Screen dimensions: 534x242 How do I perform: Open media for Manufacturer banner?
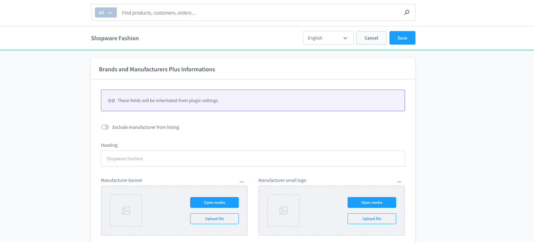(214, 202)
